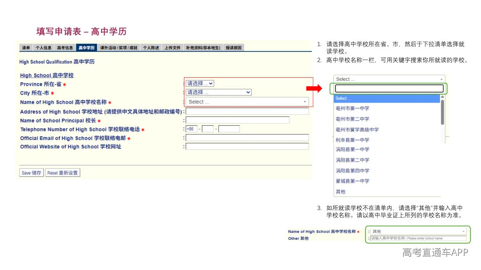Go to 课外活动/奖项/成就 tab
Screen dimensions: 481x270
(119, 48)
